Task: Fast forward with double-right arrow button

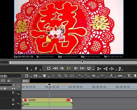Action: click(x=83, y=69)
